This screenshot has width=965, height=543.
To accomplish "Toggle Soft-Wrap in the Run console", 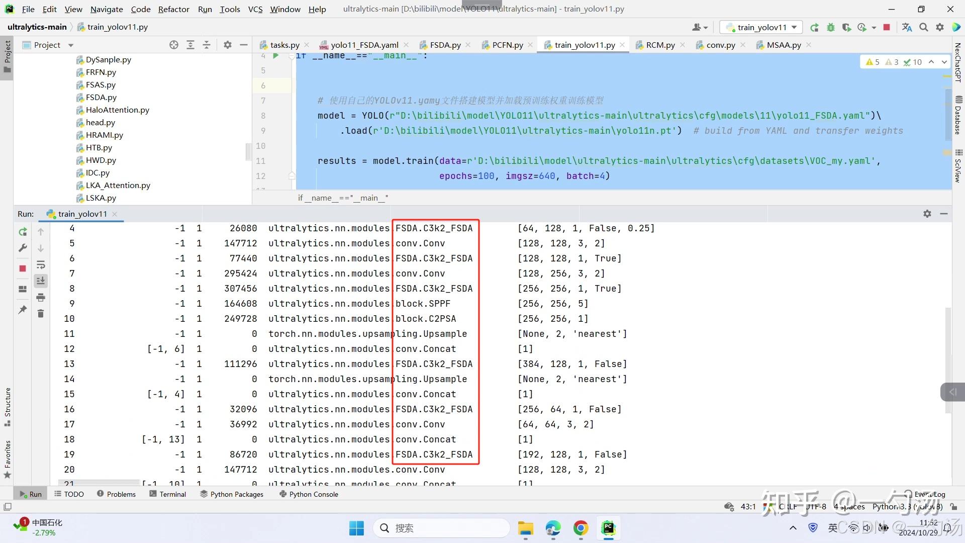I will point(41,265).
